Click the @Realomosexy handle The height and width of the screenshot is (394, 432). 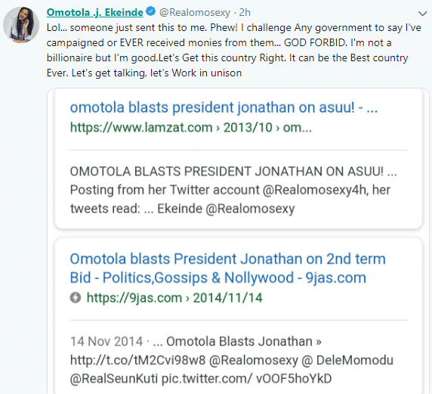(x=195, y=13)
